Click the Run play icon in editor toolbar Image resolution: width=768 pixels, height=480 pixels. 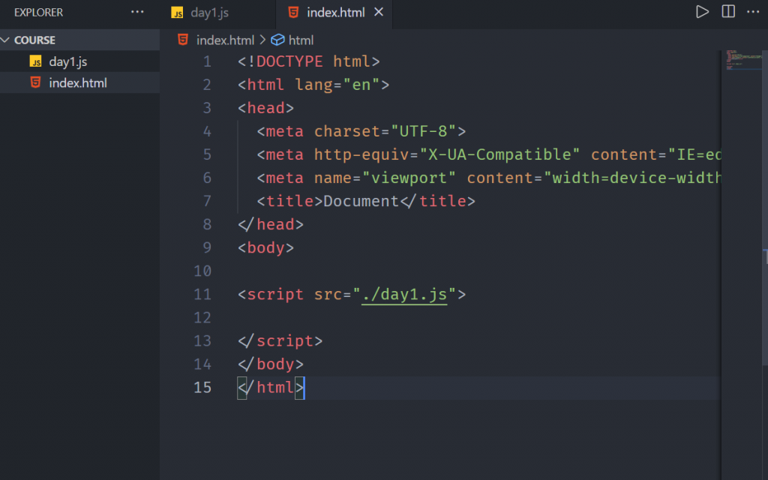(x=702, y=12)
